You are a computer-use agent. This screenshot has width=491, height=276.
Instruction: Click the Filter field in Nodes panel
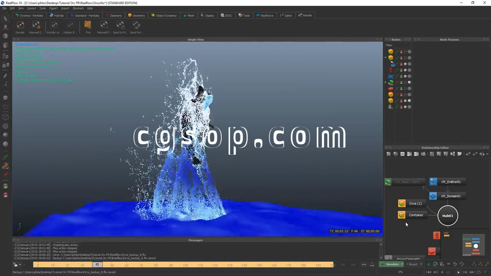click(x=401, y=45)
